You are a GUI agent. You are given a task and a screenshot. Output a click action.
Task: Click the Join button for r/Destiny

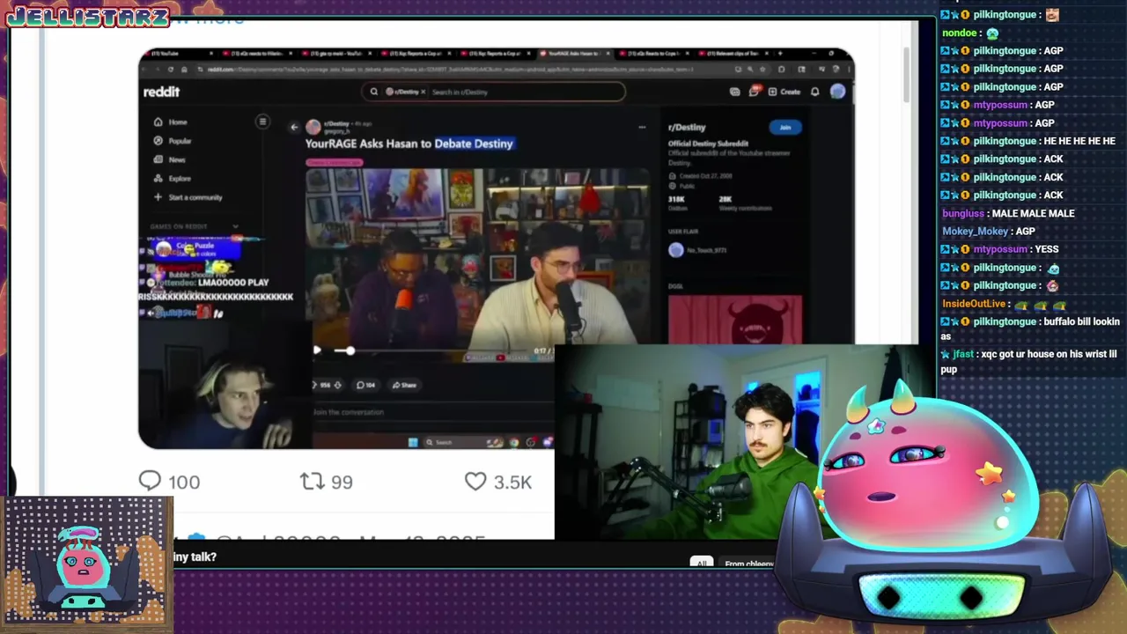click(x=784, y=127)
